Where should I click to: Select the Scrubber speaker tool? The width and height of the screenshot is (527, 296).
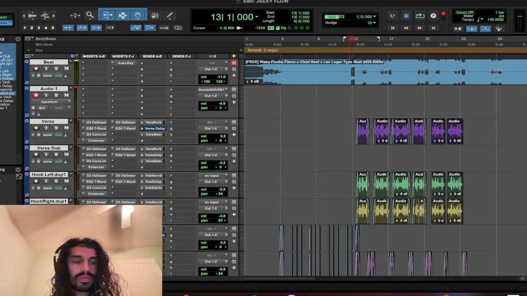pyautogui.click(x=155, y=16)
